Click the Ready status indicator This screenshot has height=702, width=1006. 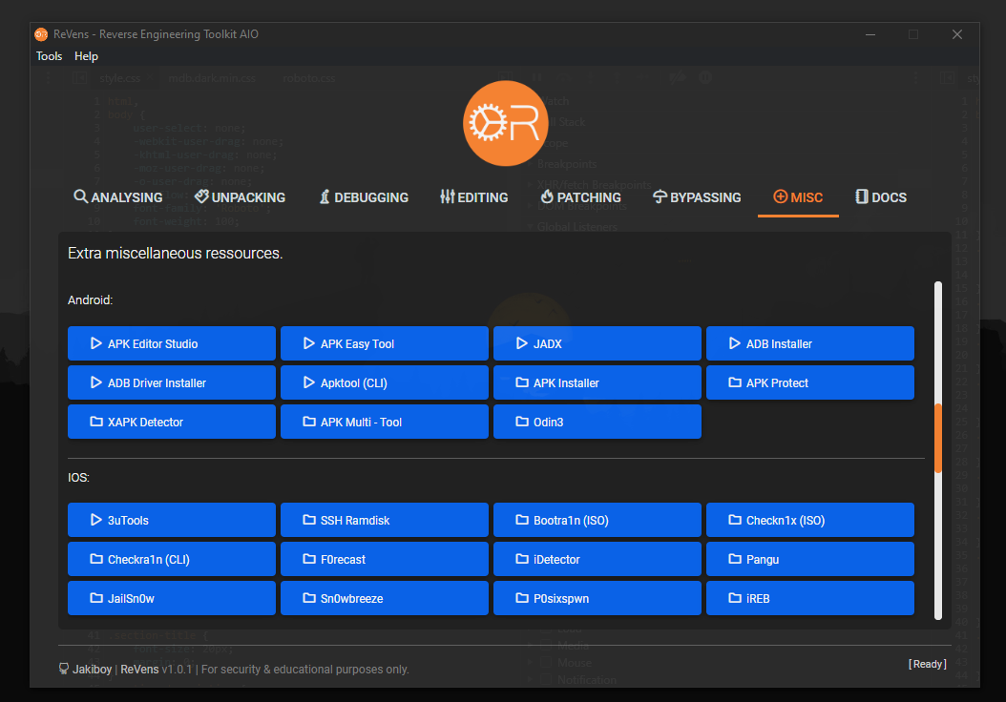click(927, 664)
